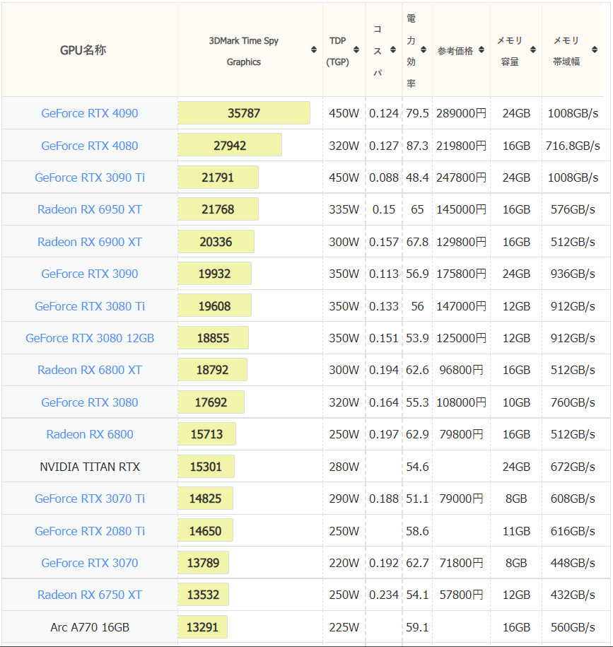The height and width of the screenshot is (647, 613).
Task: Open GeForce RTX 3070 link
Action: point(90,563)
